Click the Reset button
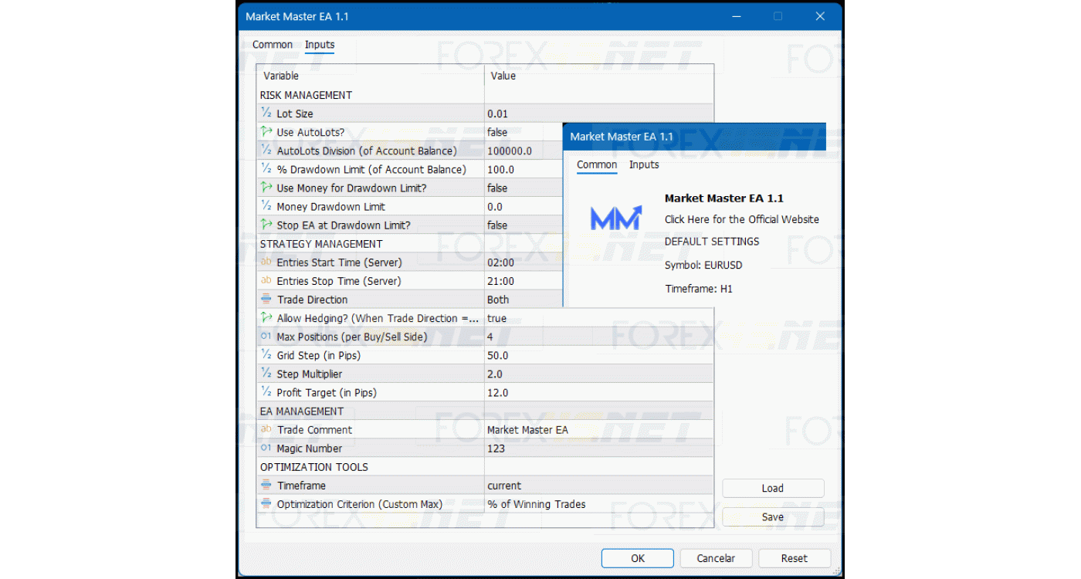This screenshot has height=579, width=1081. (x=795, y=558)
